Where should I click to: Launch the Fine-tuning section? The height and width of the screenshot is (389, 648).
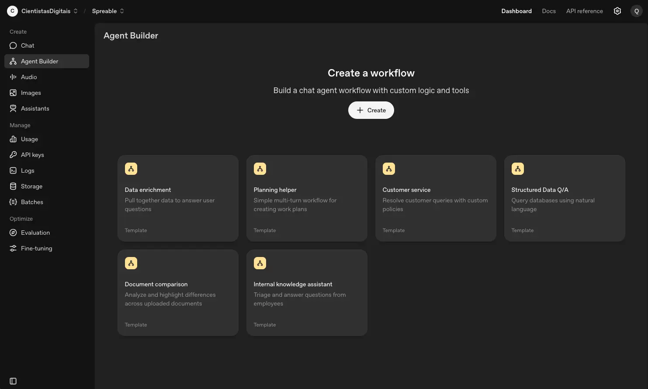36,248
